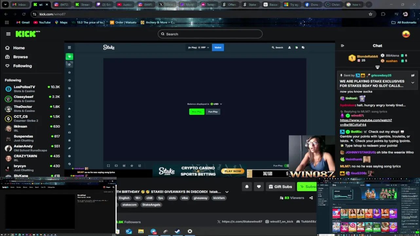The height and width of the screenshot is (236, 420).
Task: Open the user profile avatar menu
Action: pyautogui.click(x=406, y=34)
